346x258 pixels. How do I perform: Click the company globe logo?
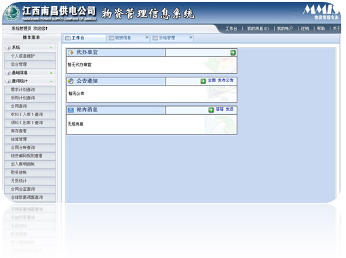pos(12,13)
